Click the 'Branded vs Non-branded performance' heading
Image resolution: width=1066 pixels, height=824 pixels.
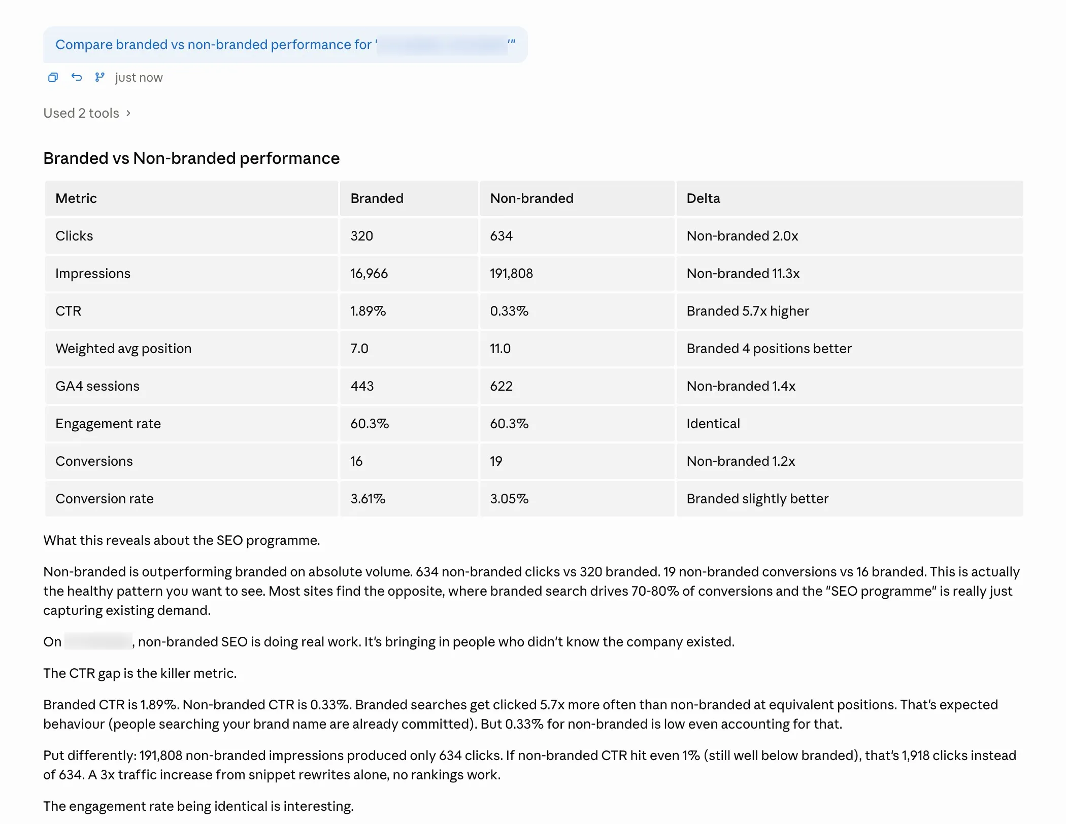click(x=191, y=158)
